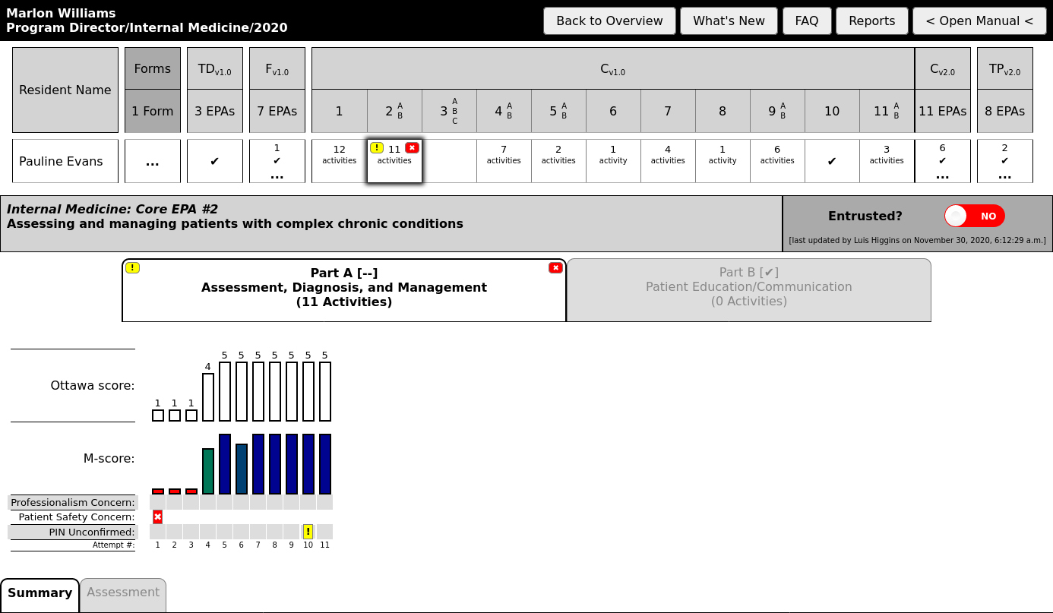Click the PIN Unconfirmed alert icon at attempt 10
The image size is (1053, 613).
[308, 531]
